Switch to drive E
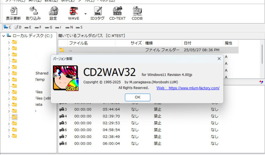The image size is (265, 155). pos(28,27)
